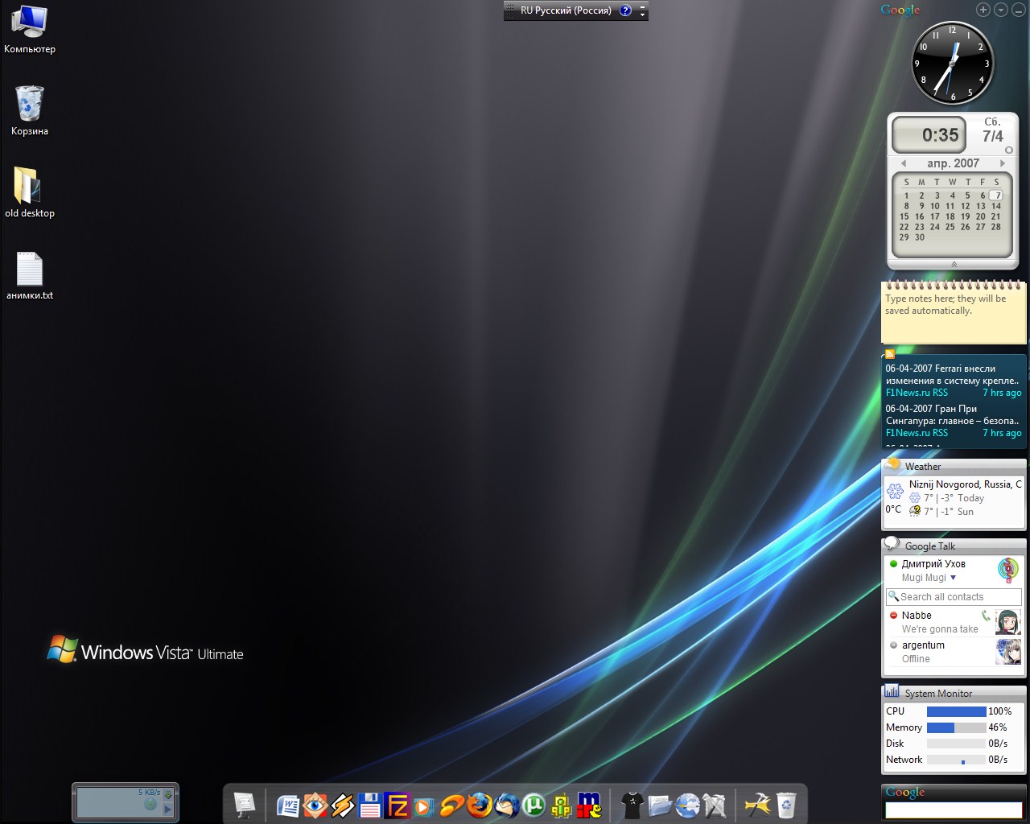Click the System Monitor gadget title
1030x824 pixels.
tap(938, 694)
